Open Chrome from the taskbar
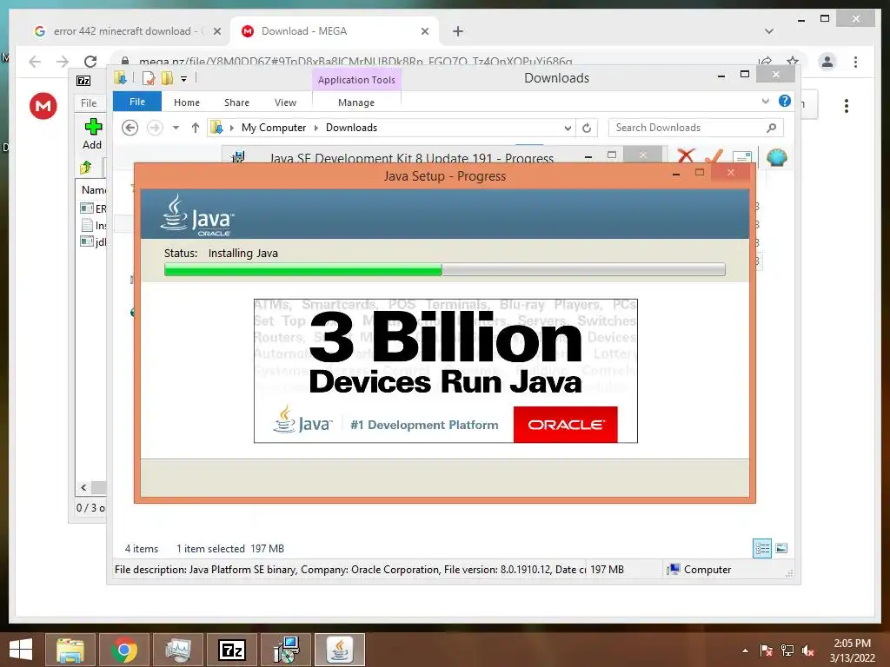 (x=123, y=650)
